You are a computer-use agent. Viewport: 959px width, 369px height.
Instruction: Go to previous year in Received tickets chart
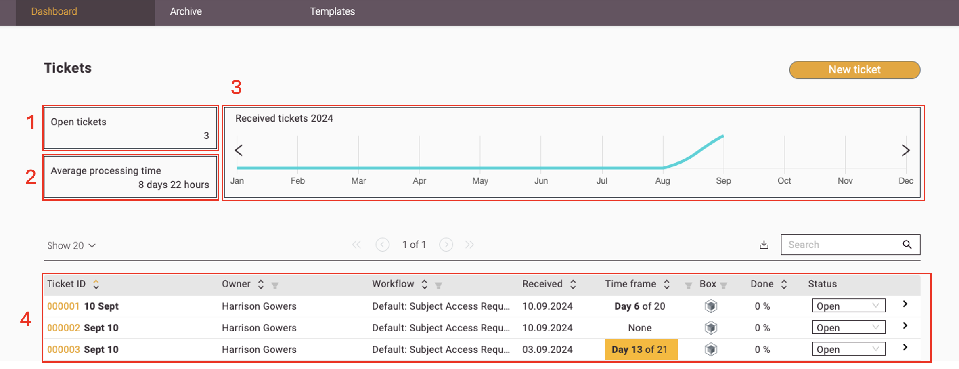pos(239,150)
